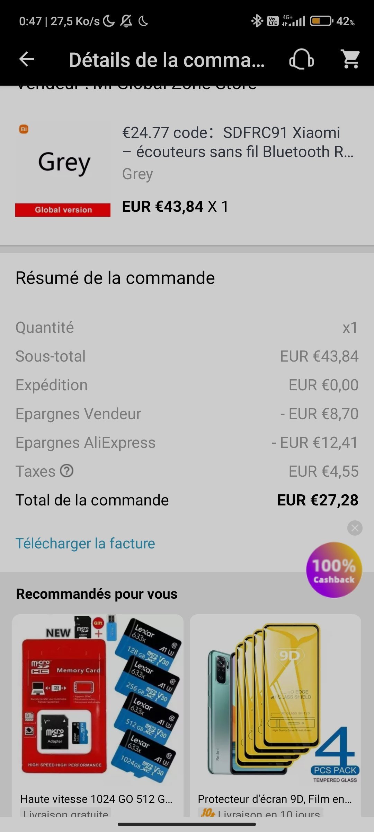Image resolution: width=374 pixels, height=832 pixels.
Task: Tap Télécharger la facture link
Action: point(85,543)
